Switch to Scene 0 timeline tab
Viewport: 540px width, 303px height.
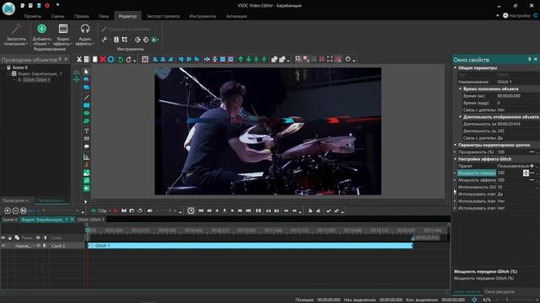[x=9, y=219]
